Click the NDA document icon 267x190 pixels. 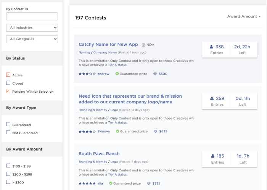pos(144,45)
